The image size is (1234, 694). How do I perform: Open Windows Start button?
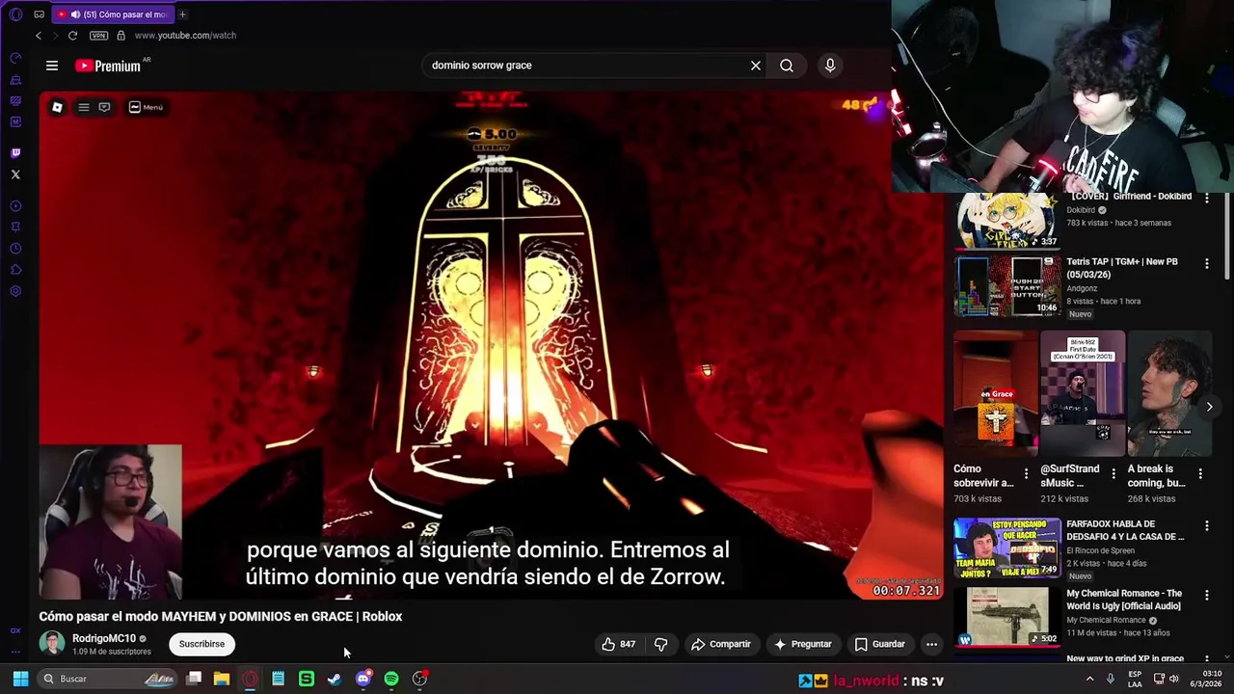click(20, 679)
